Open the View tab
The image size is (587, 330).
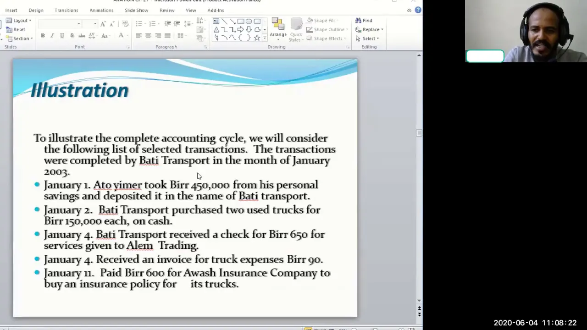coord(191,10)
